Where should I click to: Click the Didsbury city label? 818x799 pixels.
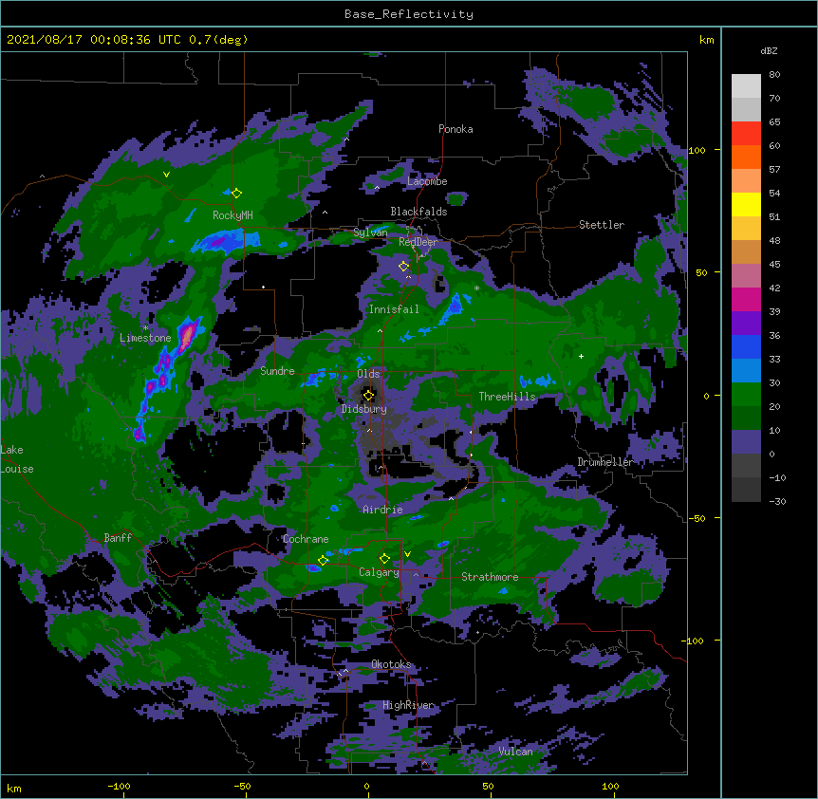tap(363, 409)
